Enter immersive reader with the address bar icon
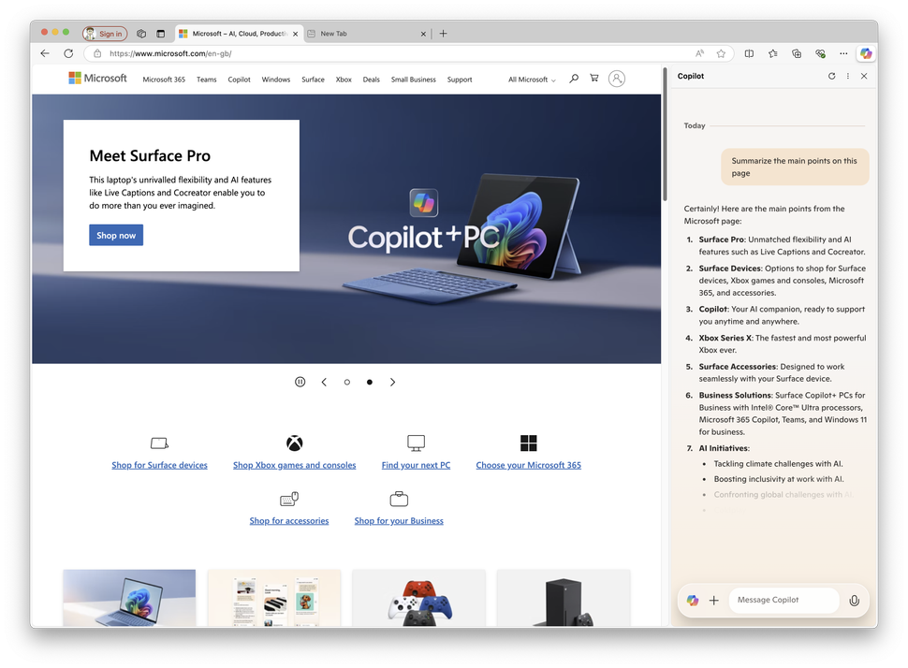Screen dimensions: 908x668 point(699,53)
